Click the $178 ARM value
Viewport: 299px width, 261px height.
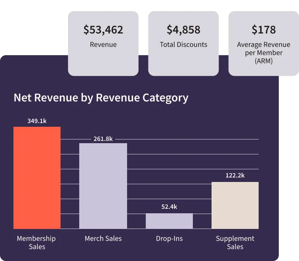[x=263, y=30]
